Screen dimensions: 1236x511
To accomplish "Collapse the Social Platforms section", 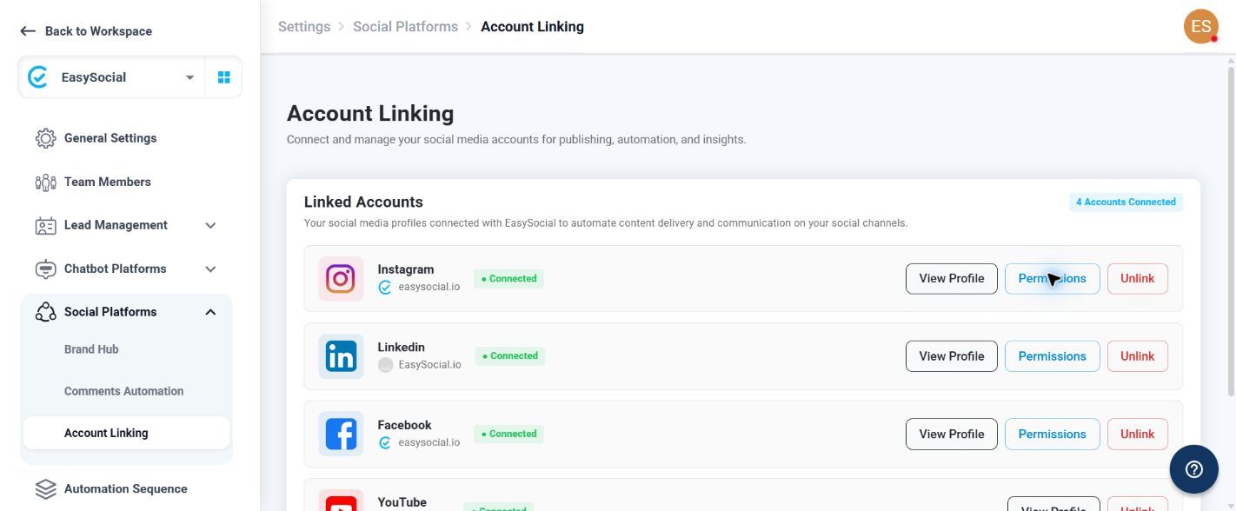I will point(210,312).
